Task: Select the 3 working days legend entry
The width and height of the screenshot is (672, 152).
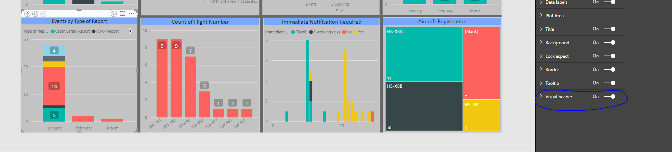Action: (325, 32)
